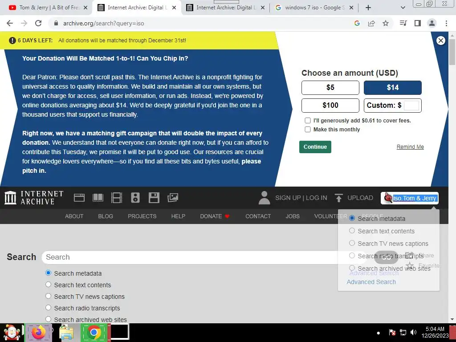The image size is (456, 342).
Task: Check the Make this monthly box
Action: 307,130
